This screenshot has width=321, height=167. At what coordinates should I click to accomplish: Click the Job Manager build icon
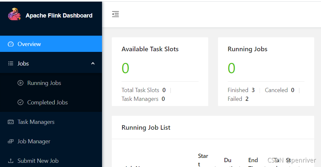(x=11, y=141)
